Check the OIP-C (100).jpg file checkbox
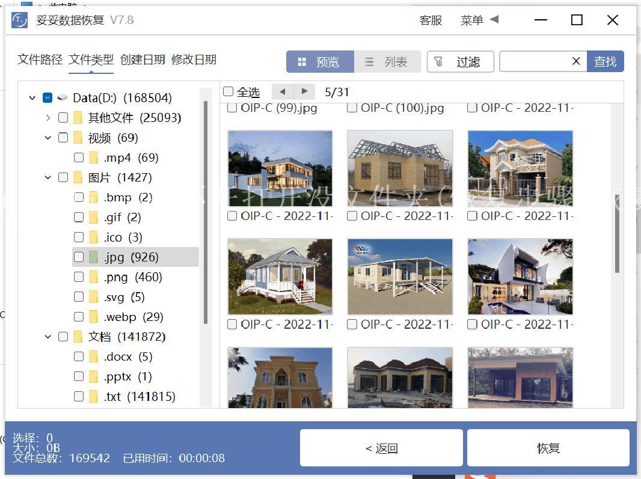641x479 pixels. tap(352, 108)
